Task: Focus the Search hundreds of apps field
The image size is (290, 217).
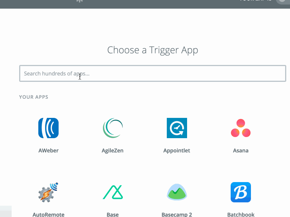Action: tap(153, 73)
